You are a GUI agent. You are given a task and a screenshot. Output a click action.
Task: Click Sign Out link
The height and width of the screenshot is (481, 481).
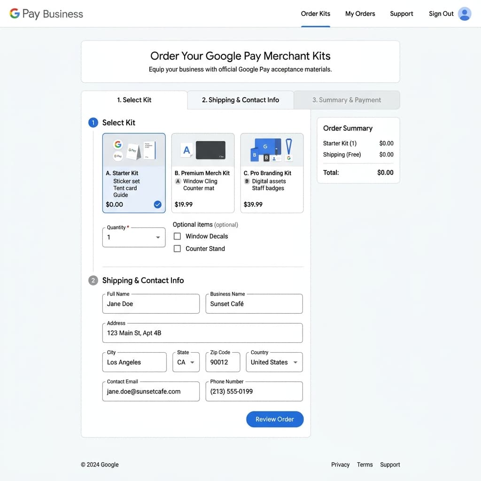point(441,14)
